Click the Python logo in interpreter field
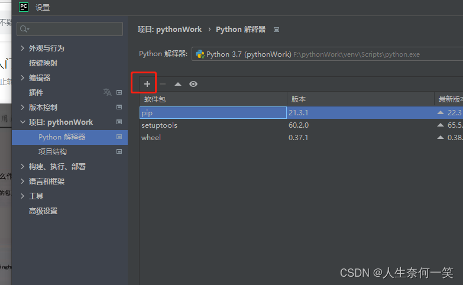 200,54
